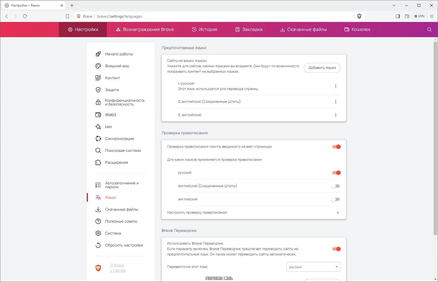Open Вознаграждения Brave tab

click(x=145, y=29)
